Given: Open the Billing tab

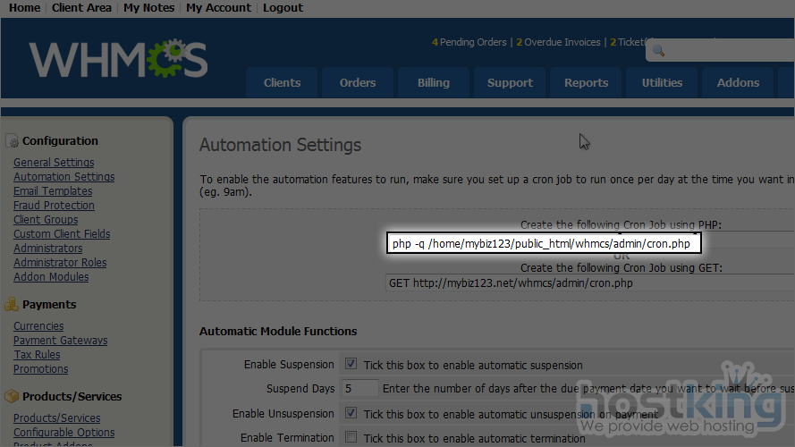Looking at the screenshot, I should 433,82.
